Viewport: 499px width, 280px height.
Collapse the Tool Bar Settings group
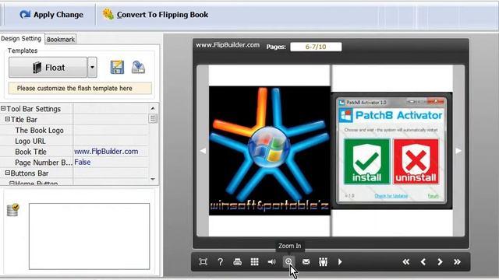(x=3, y=109)
